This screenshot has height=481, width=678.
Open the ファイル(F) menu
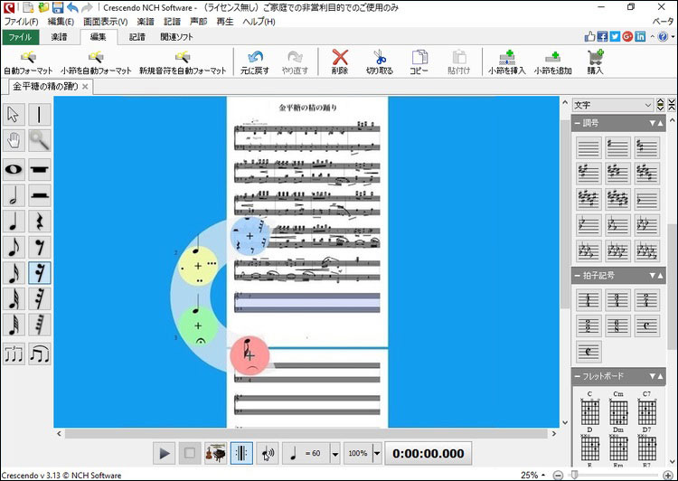[x=21, y=22]
